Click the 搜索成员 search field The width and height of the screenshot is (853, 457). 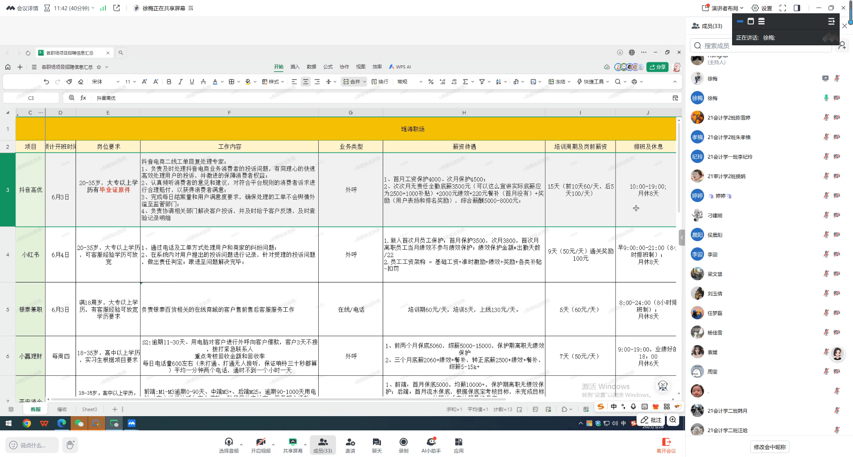[x=761, y=45]
